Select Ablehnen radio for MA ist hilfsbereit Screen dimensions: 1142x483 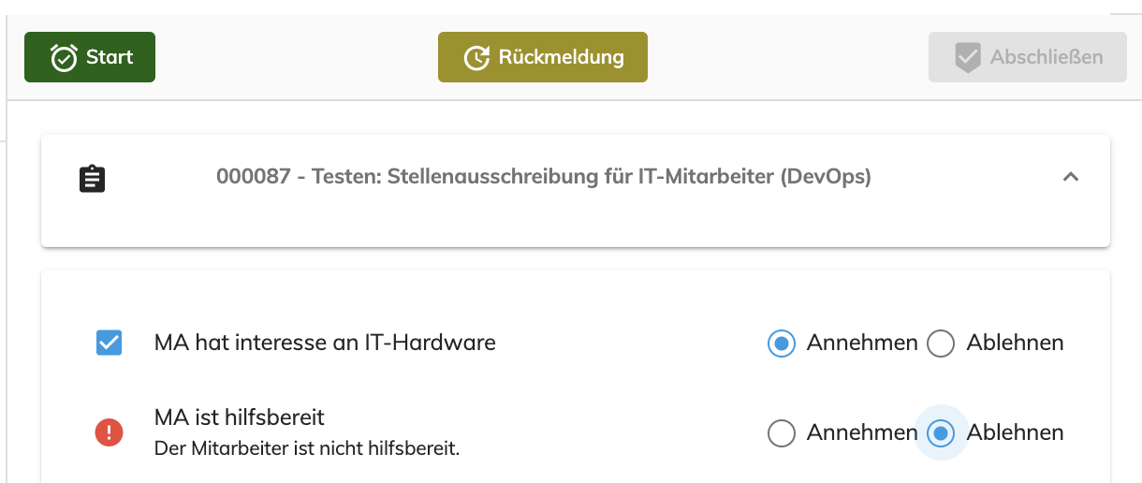(x=941, y=432)
